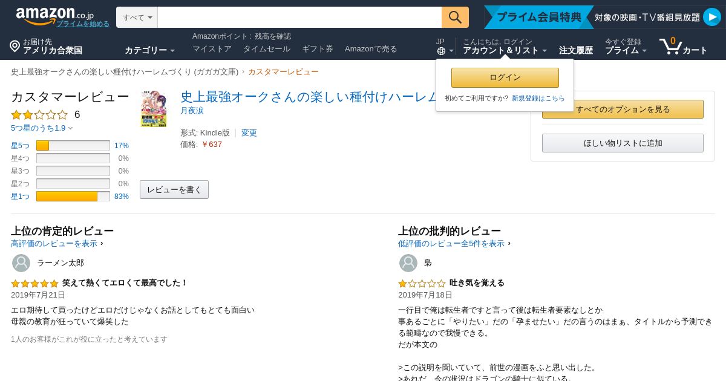Open ギフト券 menu item
726x381 pixels.
[x=318, y=48]
